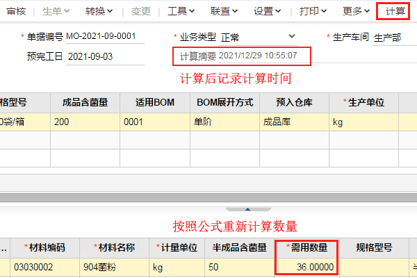Open the 生单 dropdown menu
This screenshot has height=278, width=417.
point(56,11)
